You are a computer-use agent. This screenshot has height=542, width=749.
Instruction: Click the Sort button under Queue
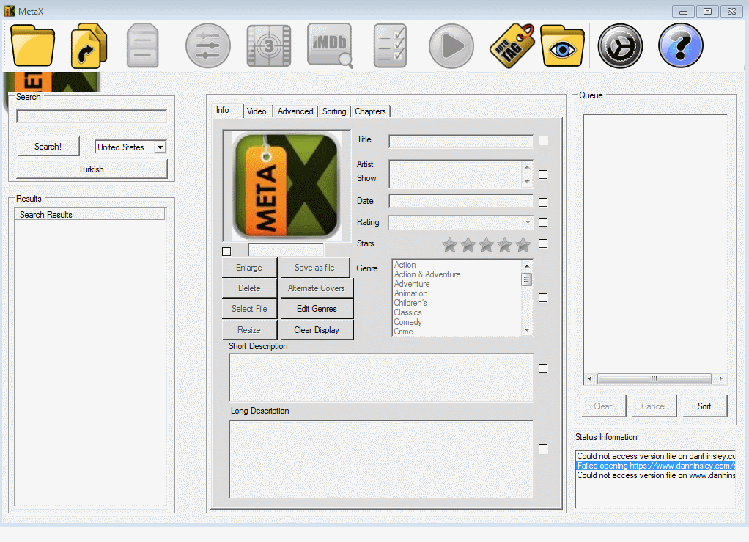click(x=704, y=406)
